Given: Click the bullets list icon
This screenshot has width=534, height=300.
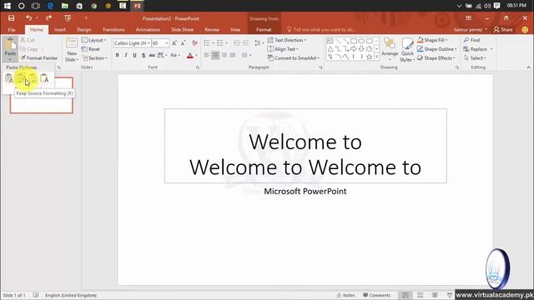Looking at the screenshot, I should pos(207,43).
